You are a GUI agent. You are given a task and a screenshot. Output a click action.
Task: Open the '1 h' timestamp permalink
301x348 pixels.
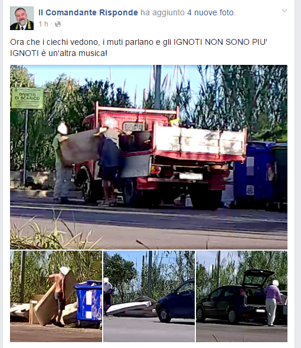[x=43, y=24]
